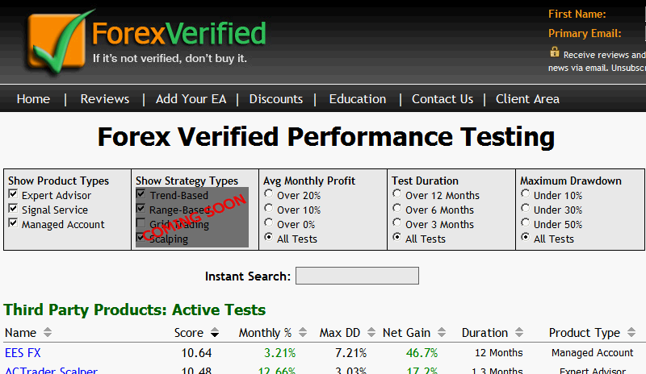Sort table by Duration arrows
This screenshot has width=646, height=374.
pyautogui.click(x=519, y=332)
